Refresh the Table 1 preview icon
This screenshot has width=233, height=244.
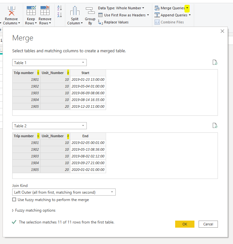pos(215,62)
